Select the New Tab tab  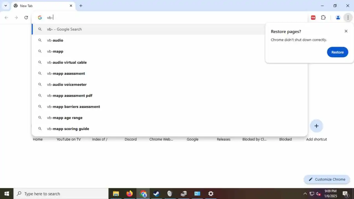[43, 6]
